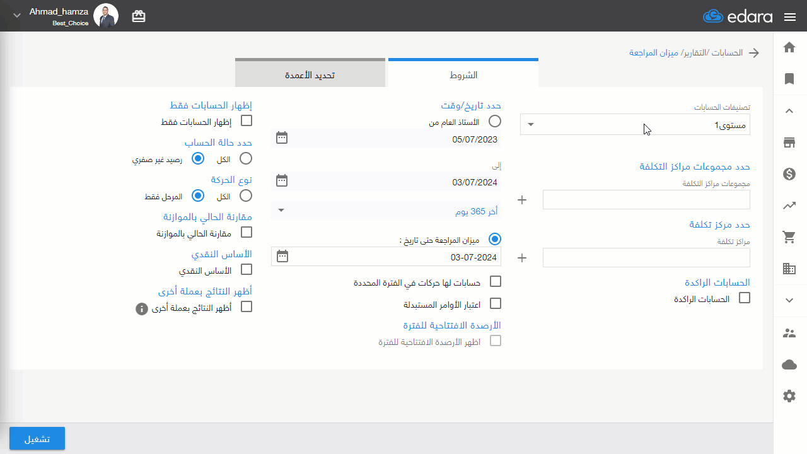Click the home icon in the sidebar
Image resolution: width=807 pixels, height=454 pixels.
click(789, 47)
